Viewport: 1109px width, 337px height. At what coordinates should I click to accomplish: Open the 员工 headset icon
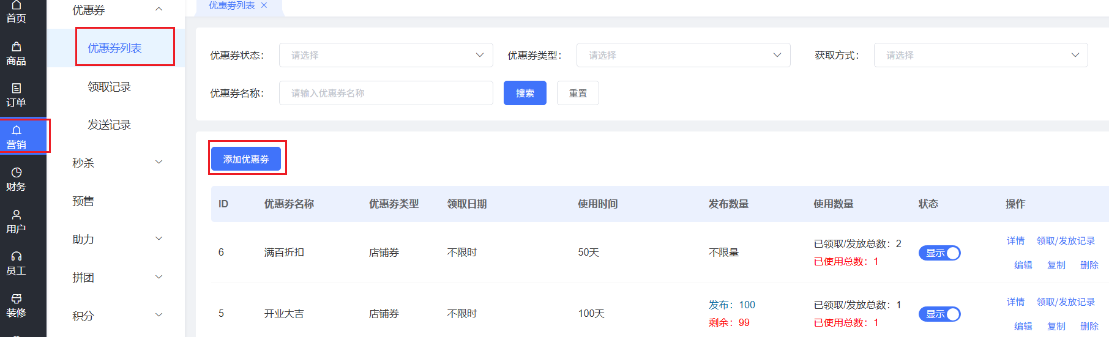(x=17, y=256)
